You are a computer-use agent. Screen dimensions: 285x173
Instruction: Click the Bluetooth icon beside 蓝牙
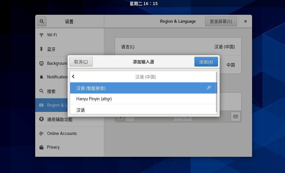pyautogui.click(x=41, y=49)
